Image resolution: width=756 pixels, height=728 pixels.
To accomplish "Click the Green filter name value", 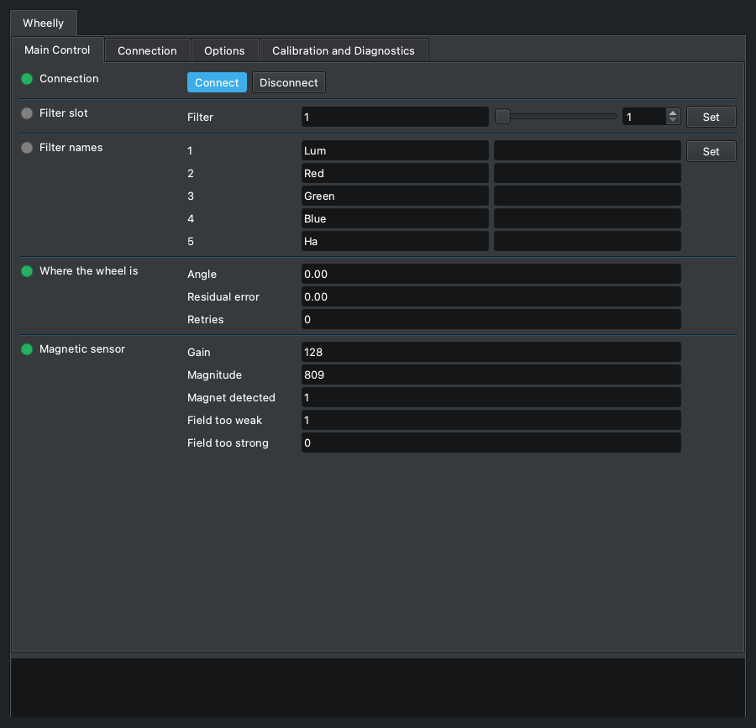I will pos(395,196).
